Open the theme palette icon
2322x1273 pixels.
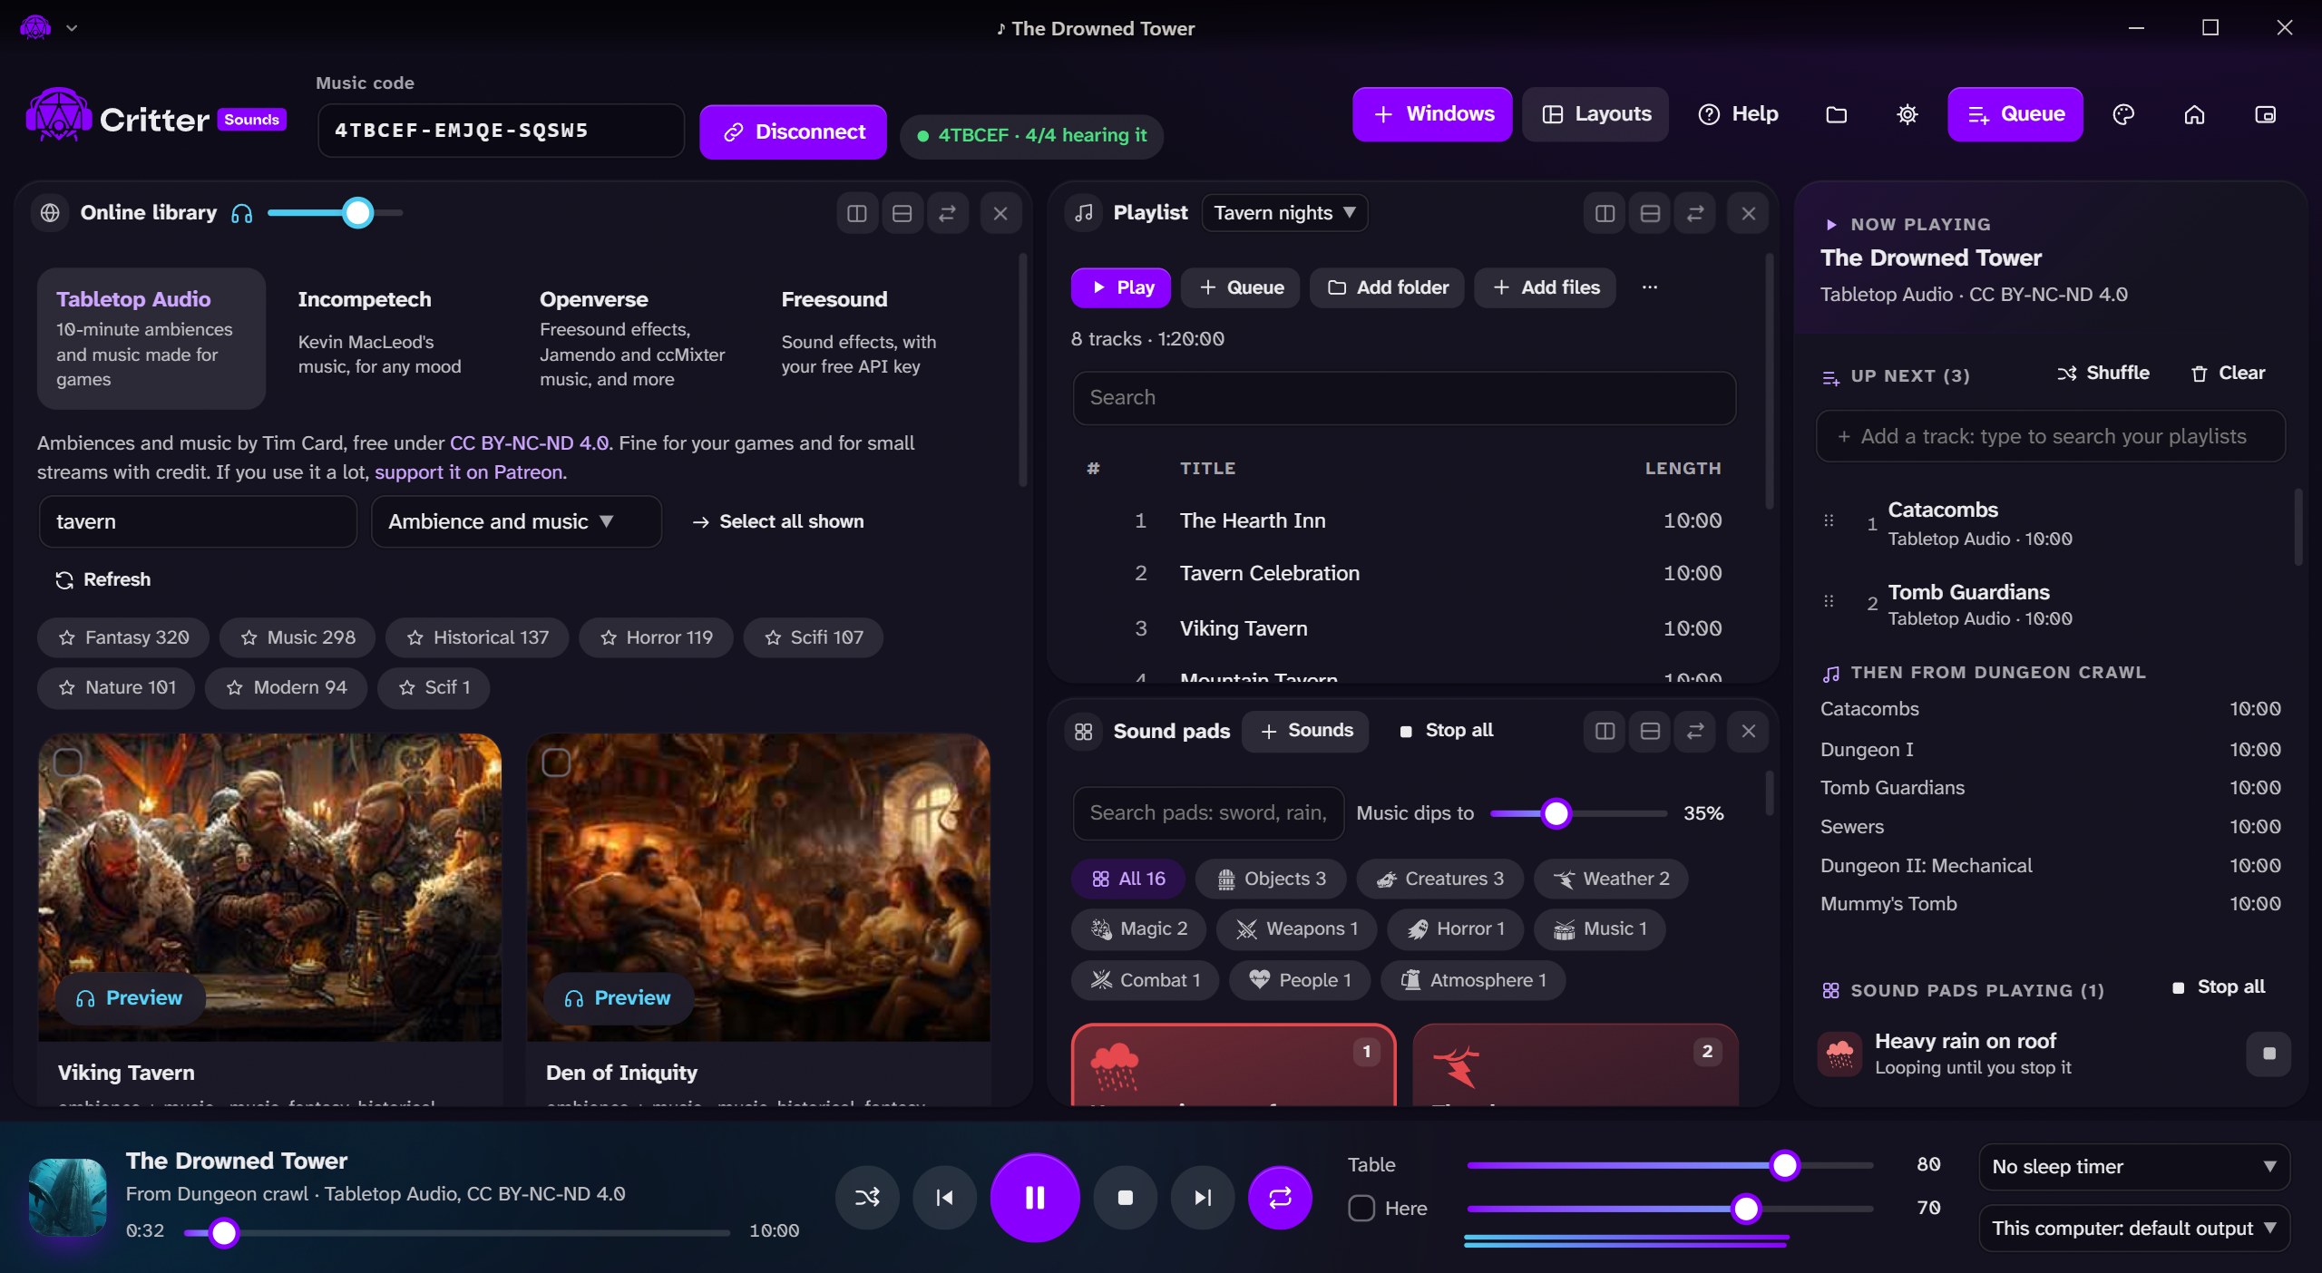click(2123, 114)
